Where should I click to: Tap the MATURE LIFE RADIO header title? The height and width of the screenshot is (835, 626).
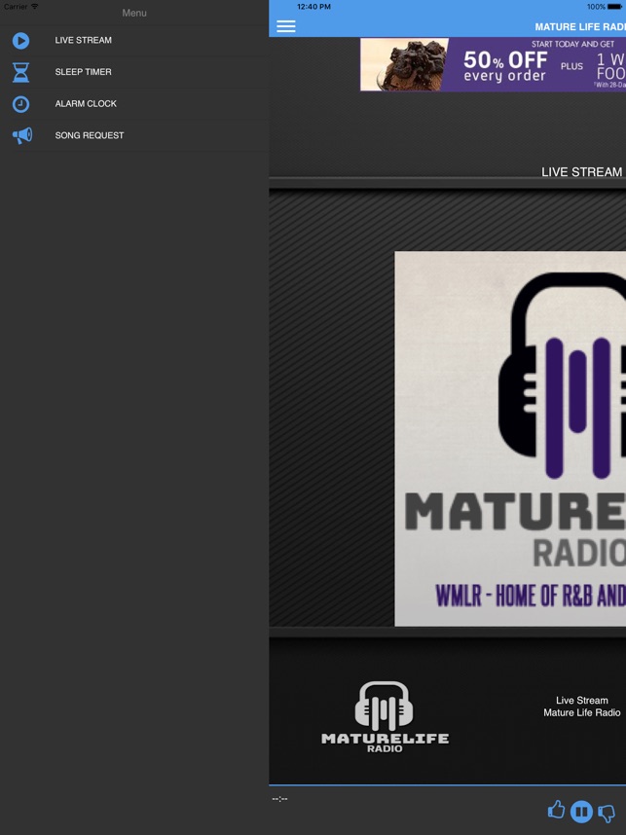click(x=579, y=27)
